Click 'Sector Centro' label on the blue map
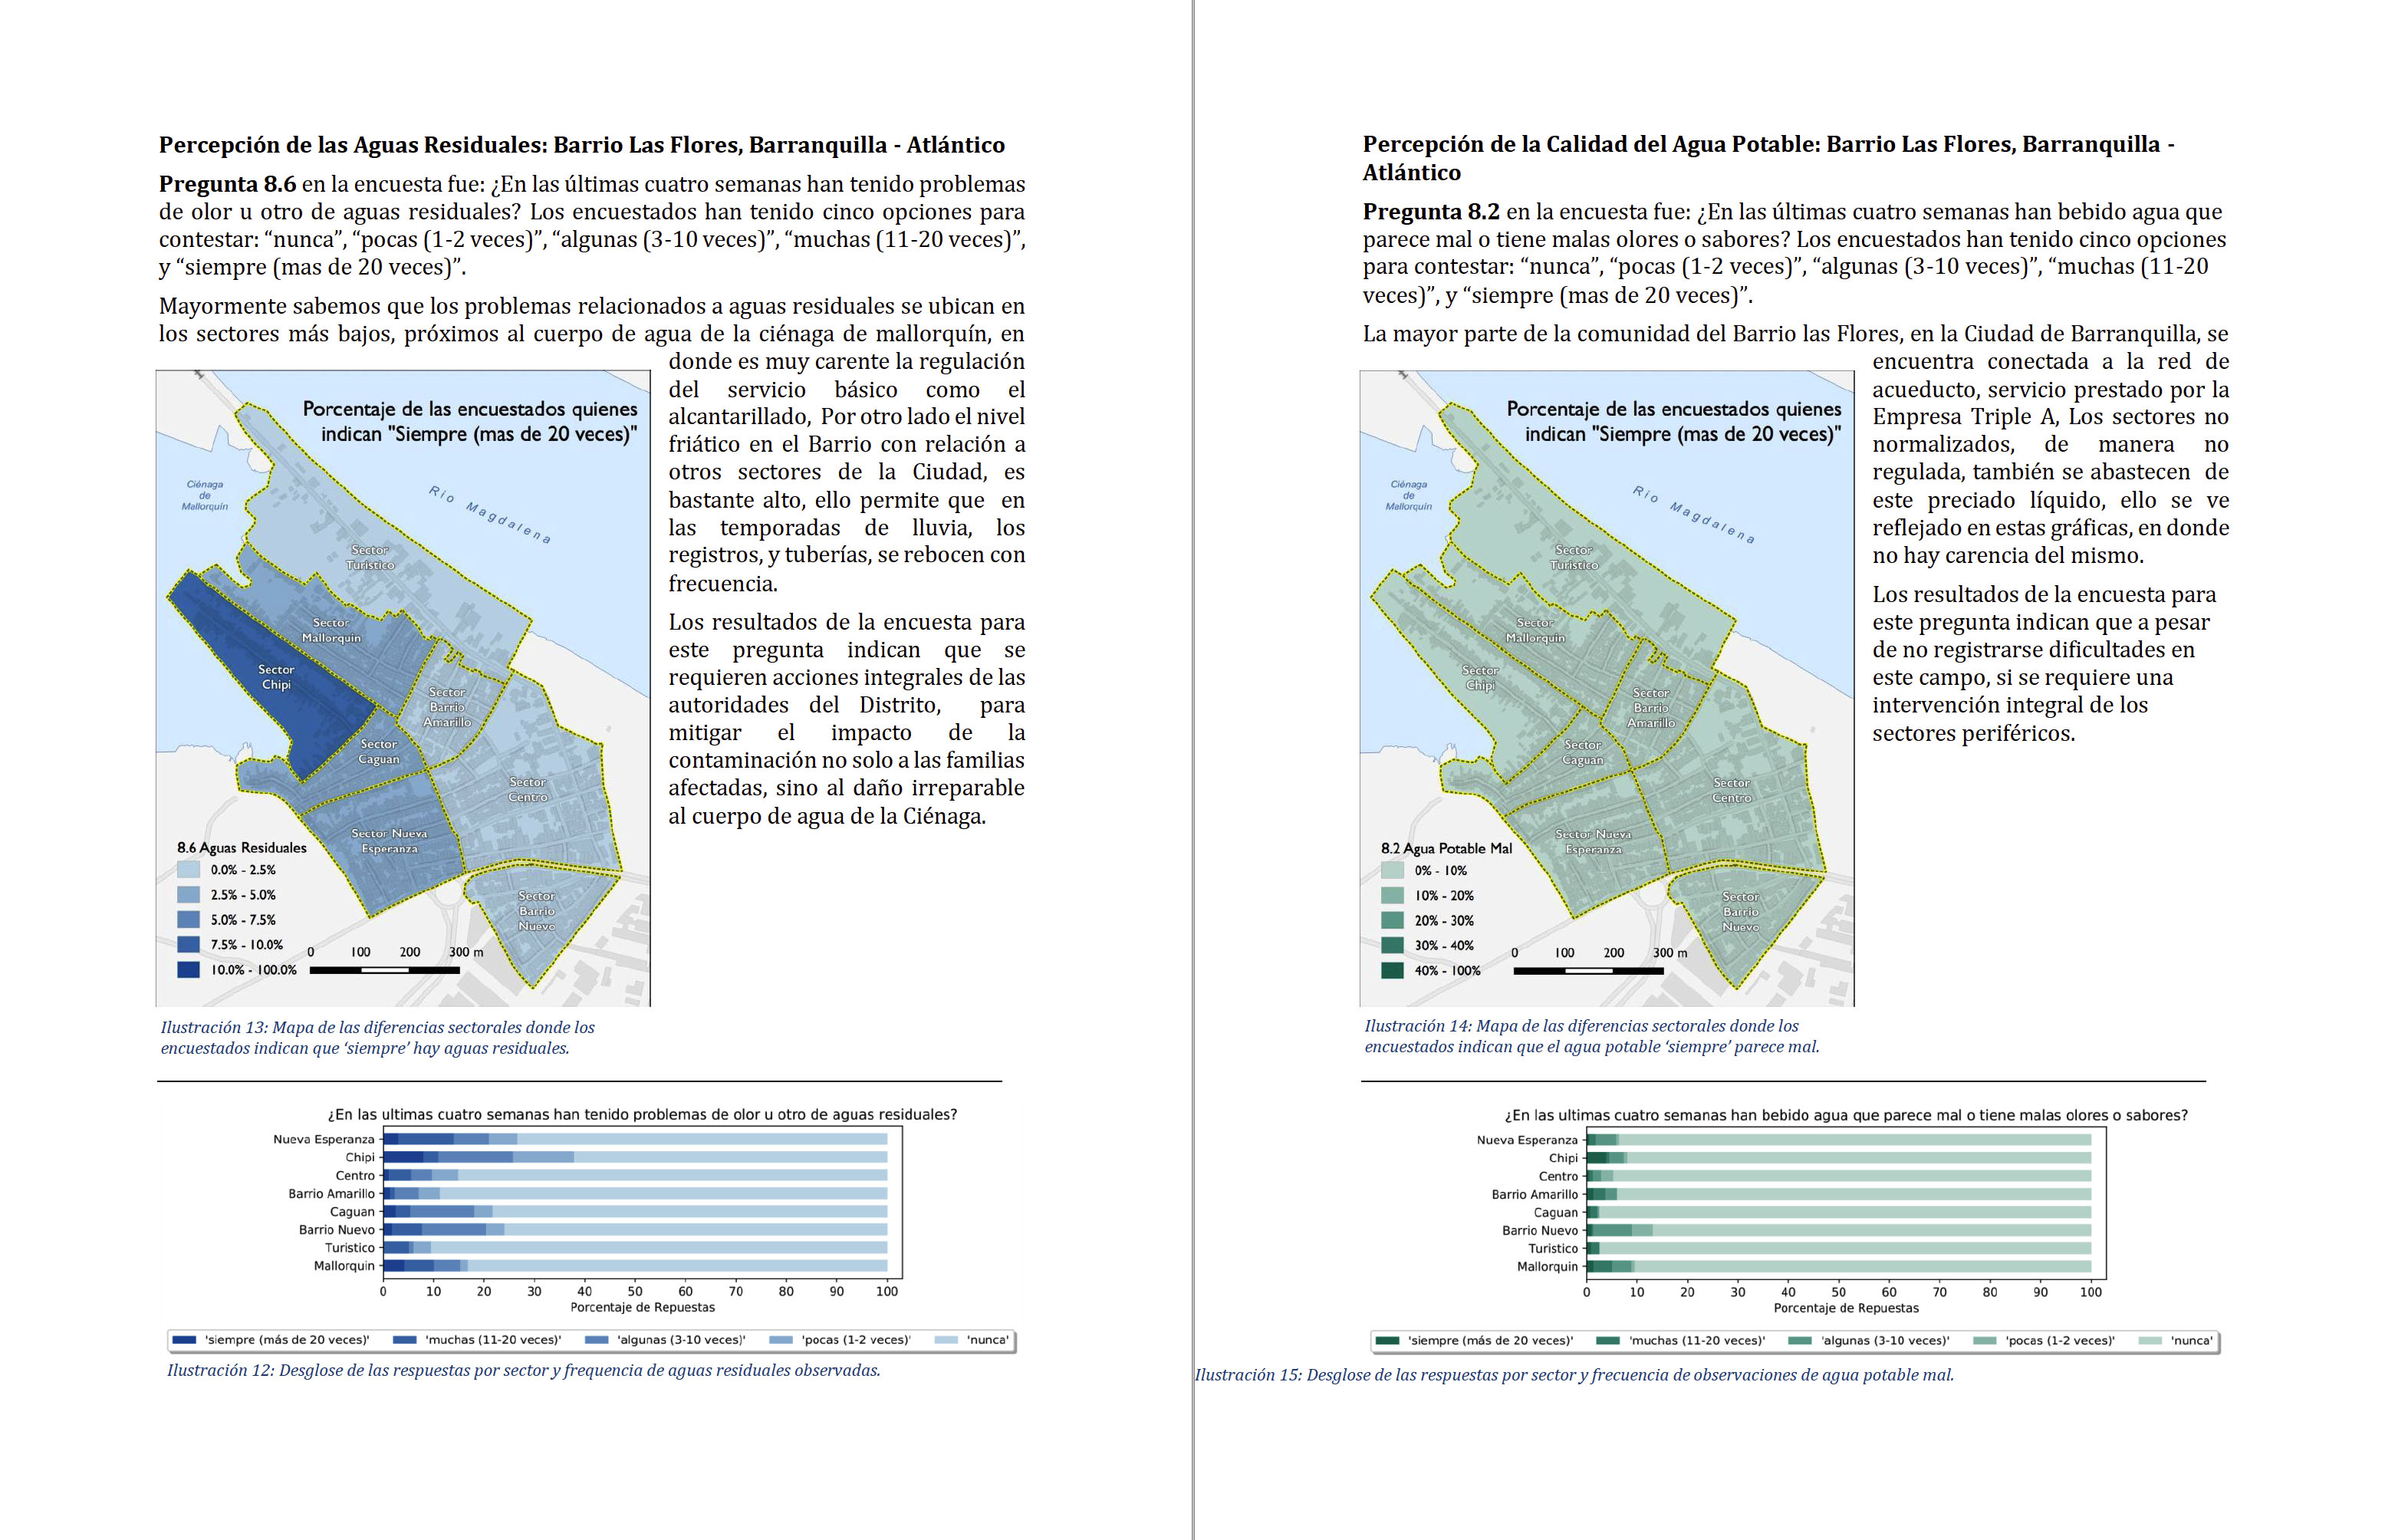Screen dimensions: 2385x1540 (x=528, y=789)
